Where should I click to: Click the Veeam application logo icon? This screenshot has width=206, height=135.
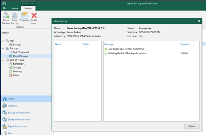(x=4, y=4)
